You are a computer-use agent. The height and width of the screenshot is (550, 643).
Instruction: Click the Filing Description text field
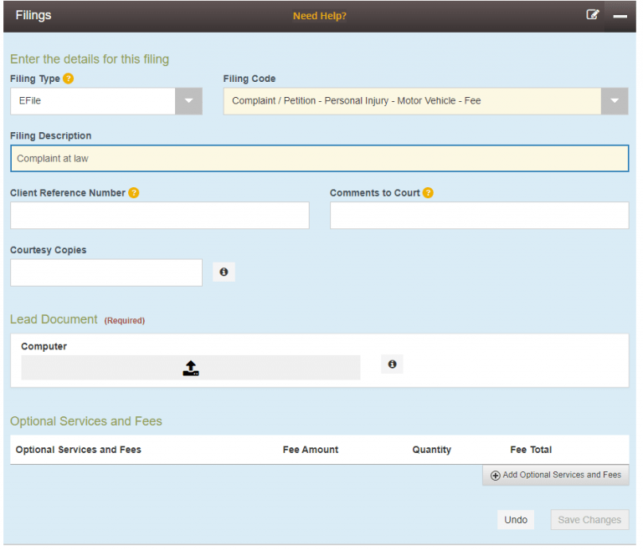[x=319, y=159]
